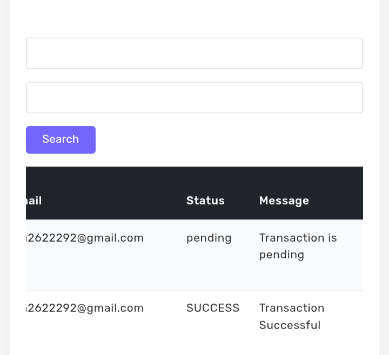Select the email address in the SUCCESS row
The width and height of the screenshot is (389, 355).
click(x=85, y=308)
